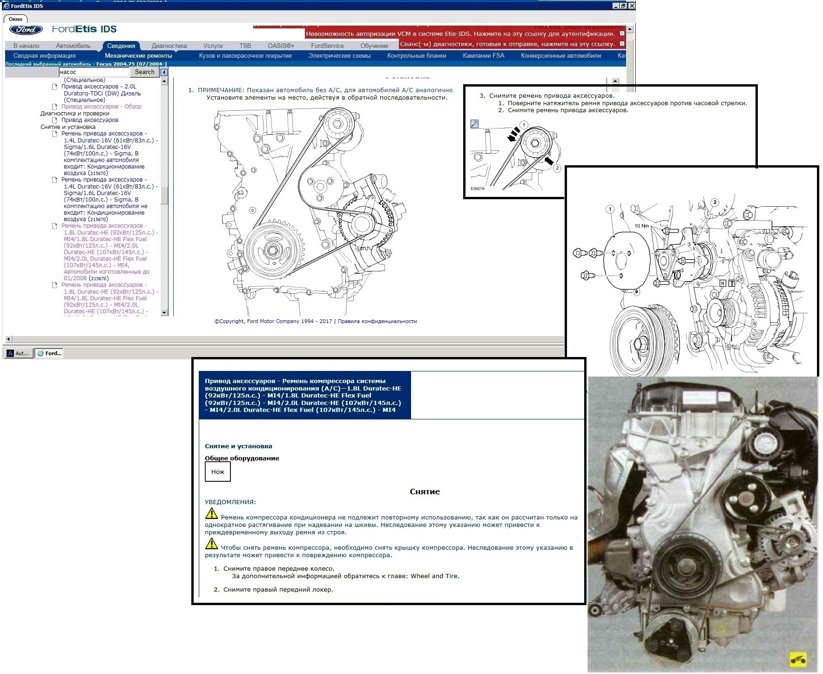Open 1.8L Duratec-HE belt link 'до 01/2008'
Image resolution: width=823 pixels, height=674 pixels.
pyautogui.click(x=110, y=252)
